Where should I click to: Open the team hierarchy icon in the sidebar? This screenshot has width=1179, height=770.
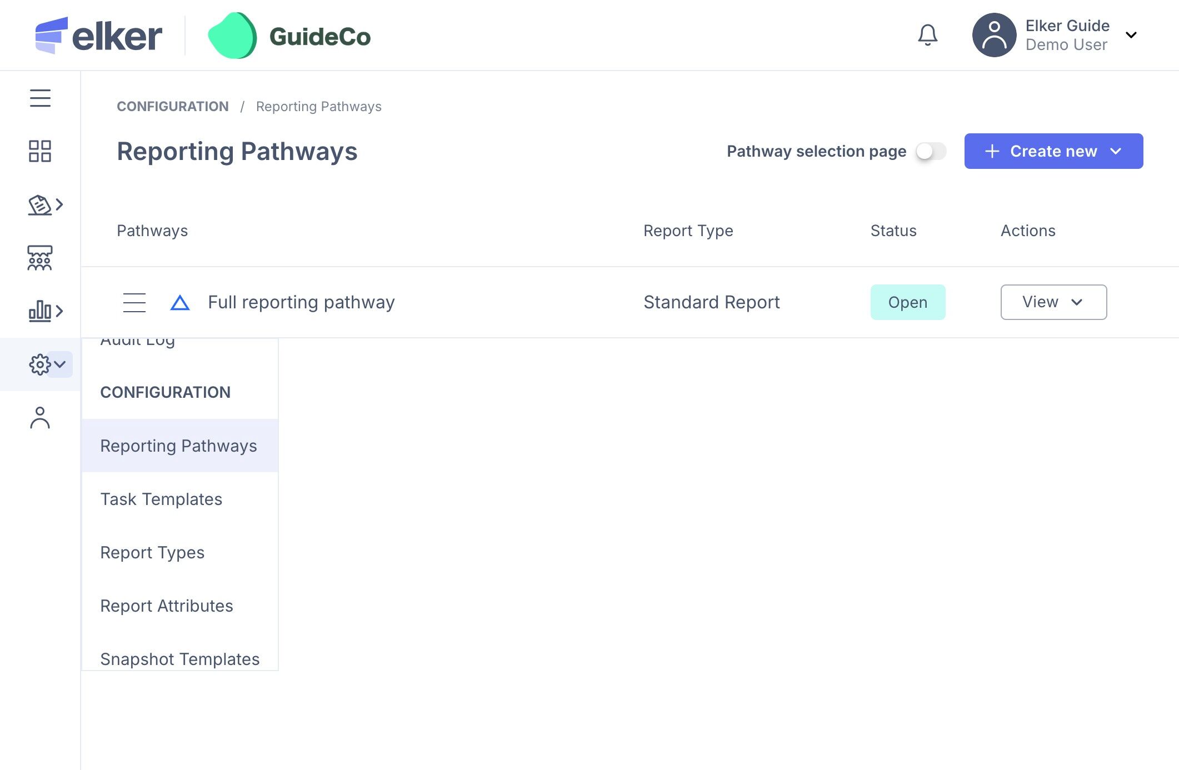(40, 258)
